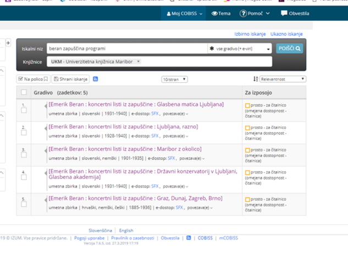Click the collapse arrow on the left sidebar
Screen dimensions: 348x265
(8, 43)
